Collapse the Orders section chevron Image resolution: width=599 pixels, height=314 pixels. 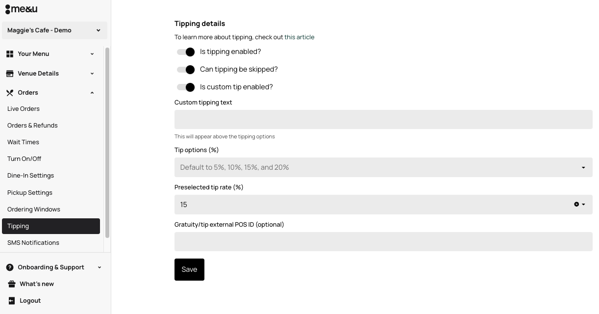point(92,93)
